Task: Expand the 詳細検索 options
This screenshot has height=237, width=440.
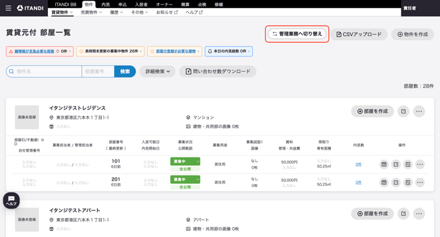Action: 158,72
